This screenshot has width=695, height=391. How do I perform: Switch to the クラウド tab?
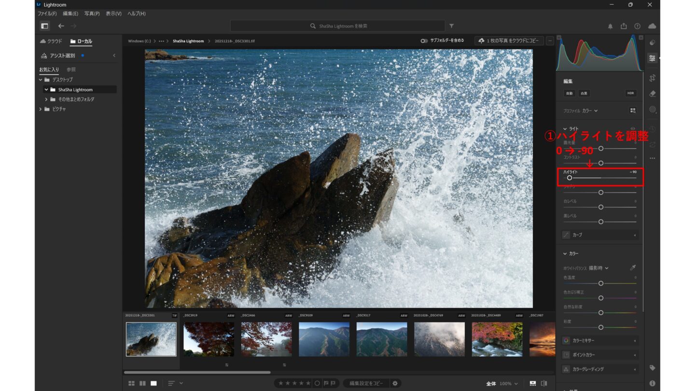pos(51,42)
